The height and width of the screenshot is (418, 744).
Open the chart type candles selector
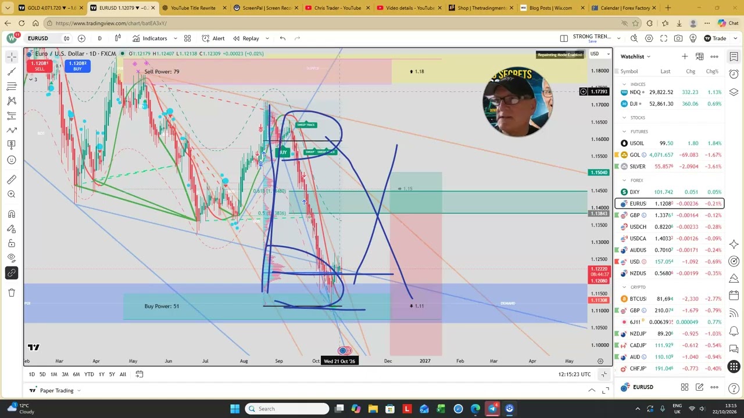pyautogui.click(x=117, y=38)
